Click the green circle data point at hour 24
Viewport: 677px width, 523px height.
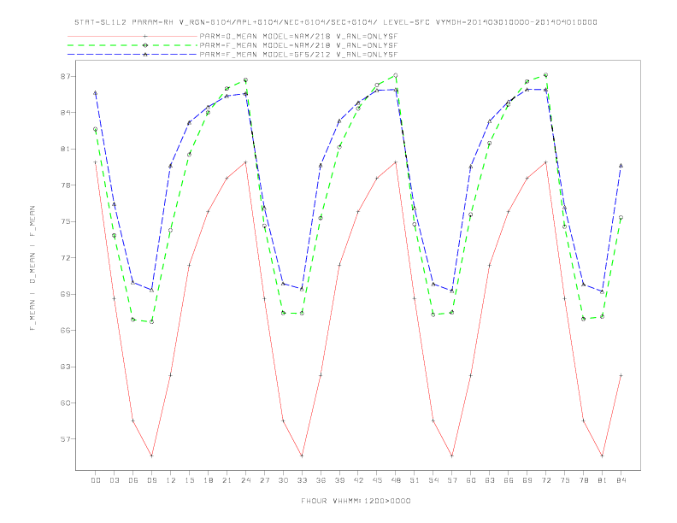[x=245, y=80]
